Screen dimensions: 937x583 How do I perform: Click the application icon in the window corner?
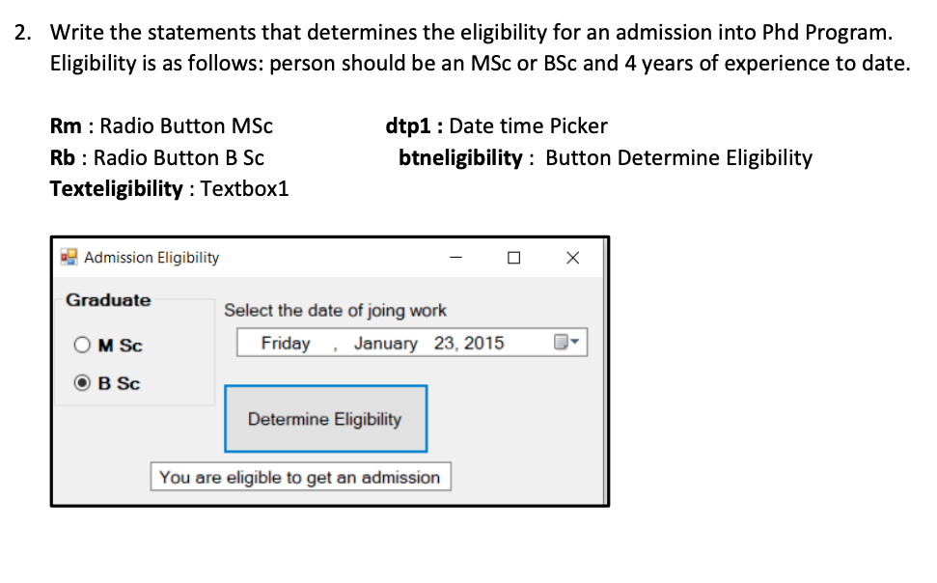click(68, 257)
